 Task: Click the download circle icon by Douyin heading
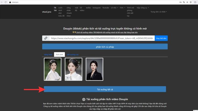coord(84,99)
